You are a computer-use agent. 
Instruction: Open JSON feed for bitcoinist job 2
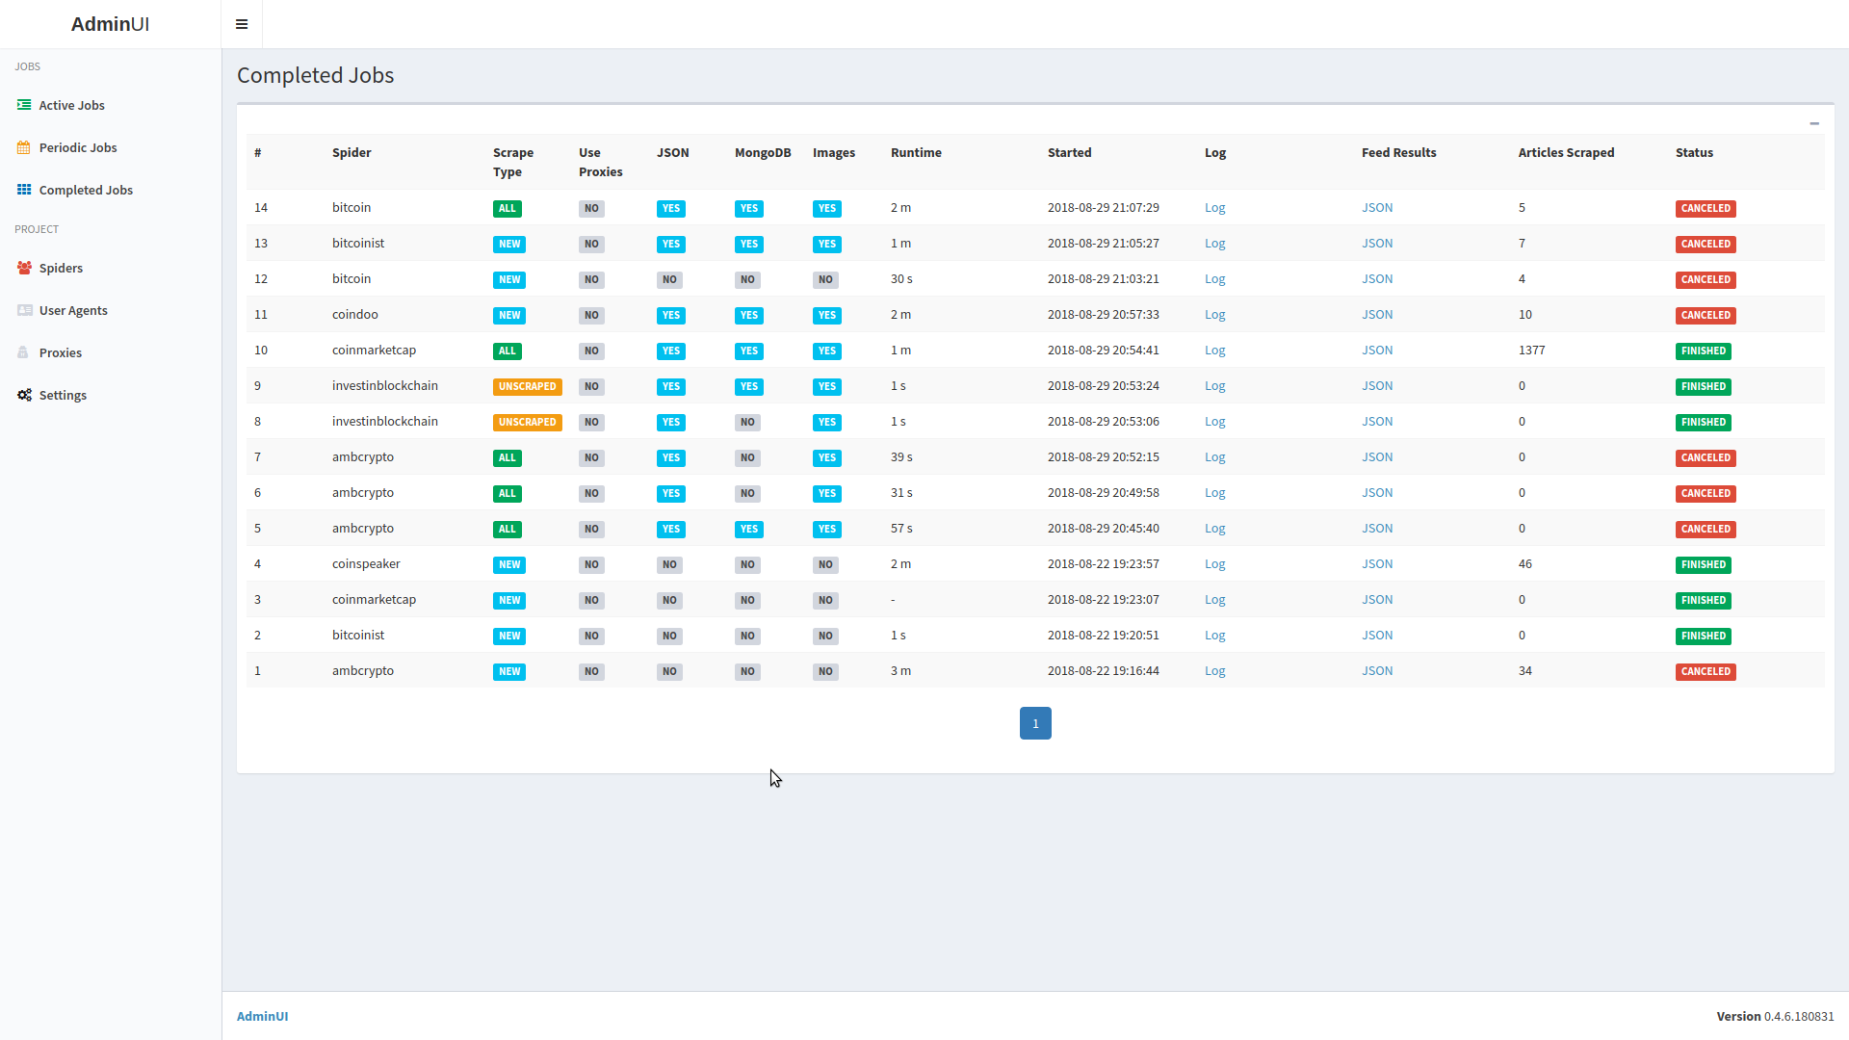point(1377,636)
